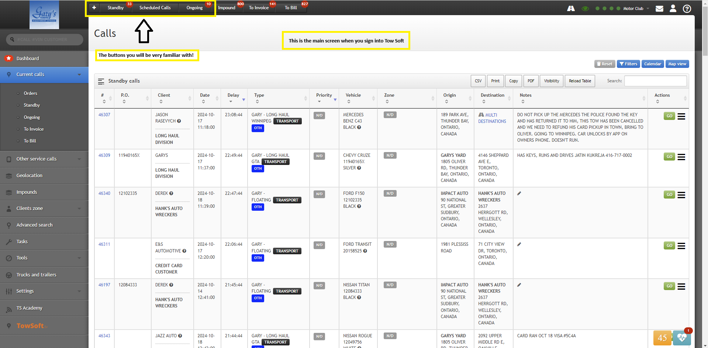Open the Ongoing tab

194,8
